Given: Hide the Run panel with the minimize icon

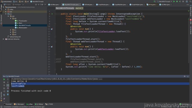Looking at the screenshot, I should [x=188, y=76].
